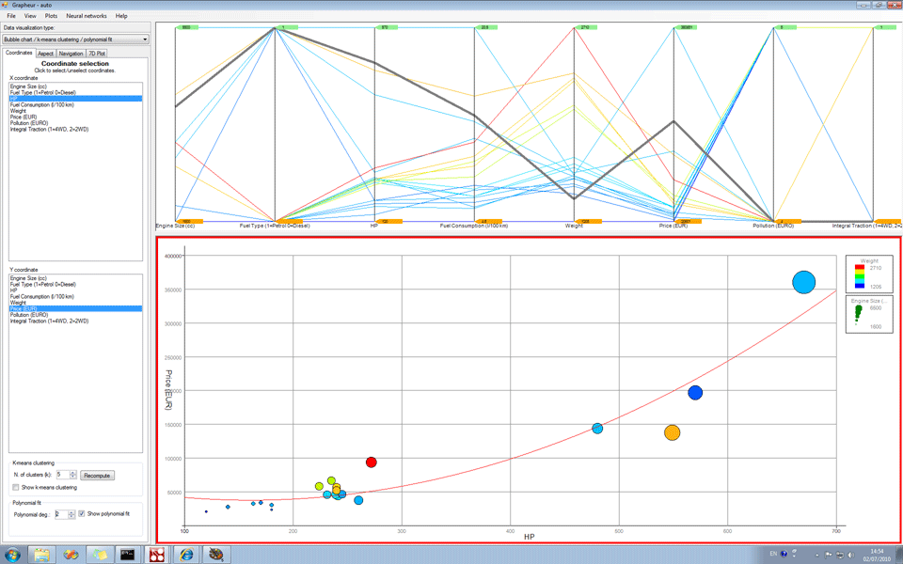Enable Show k-means clustering checkbox
903x564 pixels.
tap(16, 488)
